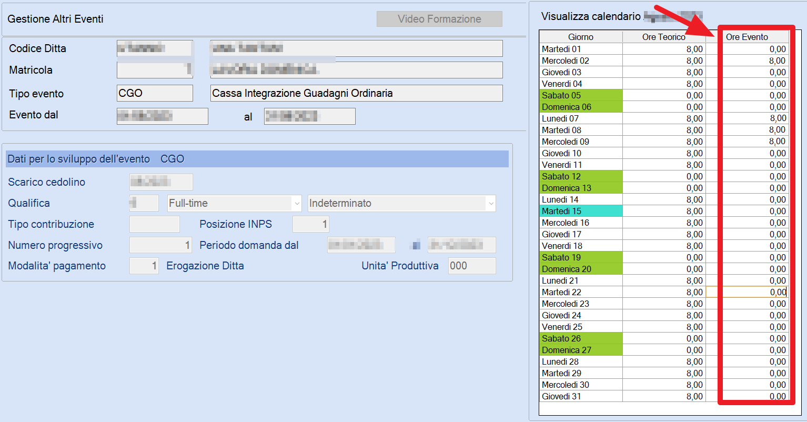This screenshot has width=807, height=422.
Task: Click the Matricola number field
Action: pos(155,70)
